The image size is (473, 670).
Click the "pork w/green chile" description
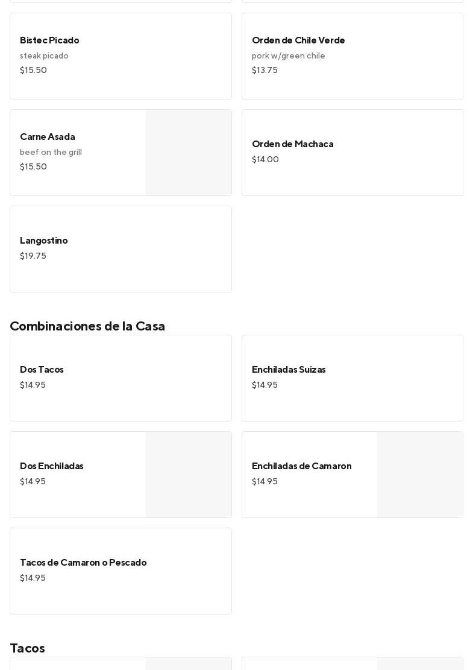coord(289,56)
